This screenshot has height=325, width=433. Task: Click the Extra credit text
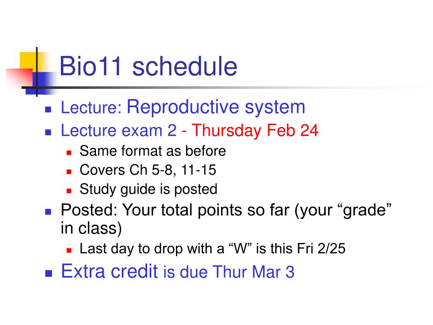tap(110, 271)
